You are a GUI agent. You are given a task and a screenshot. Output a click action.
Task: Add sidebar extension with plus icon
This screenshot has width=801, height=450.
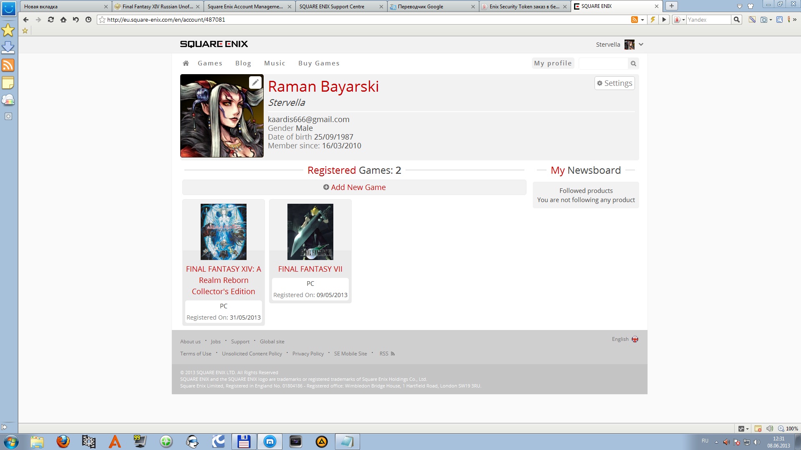coord(8,116)
